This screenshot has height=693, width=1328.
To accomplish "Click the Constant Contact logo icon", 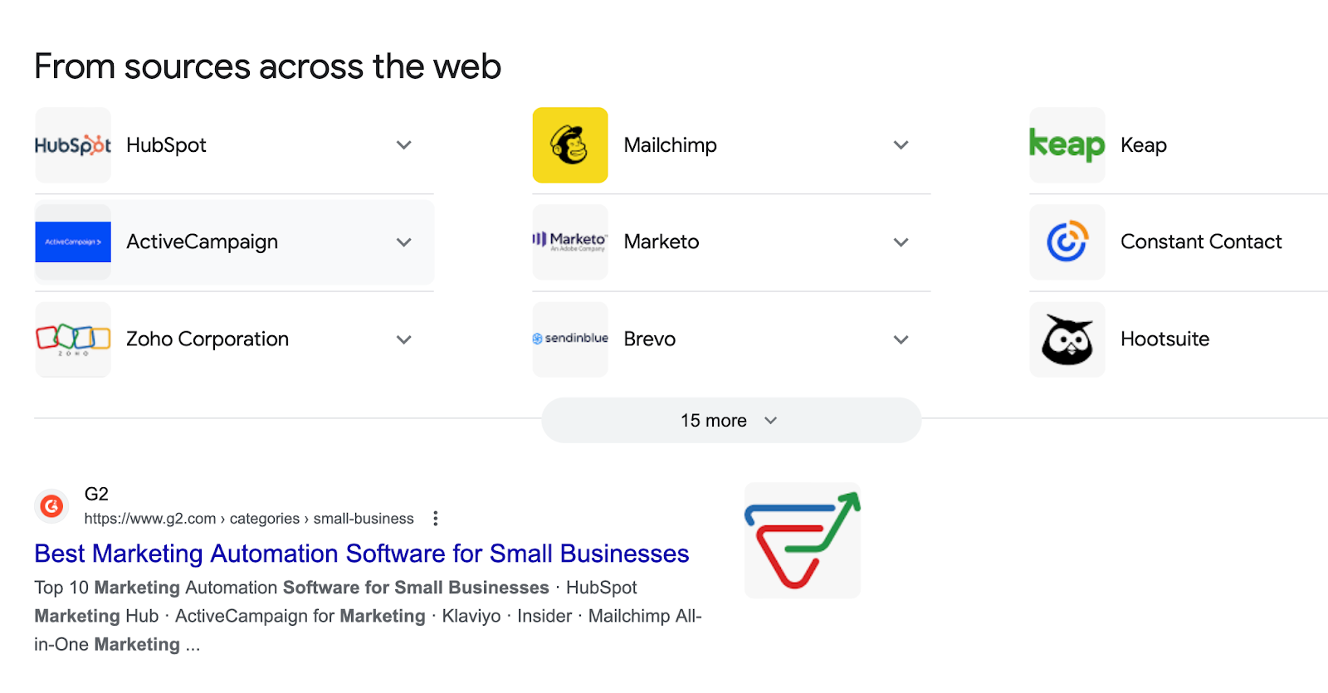I will click(x=1067, y=242).
